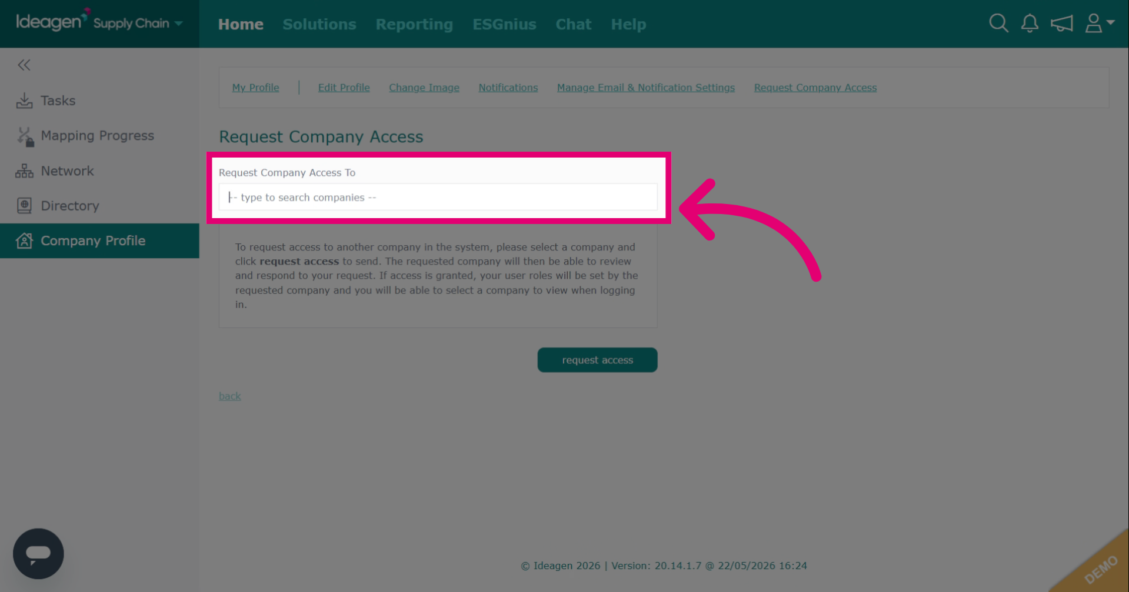Click the Network hierarchy icon
1129x592 pixels.
(24, 171)
